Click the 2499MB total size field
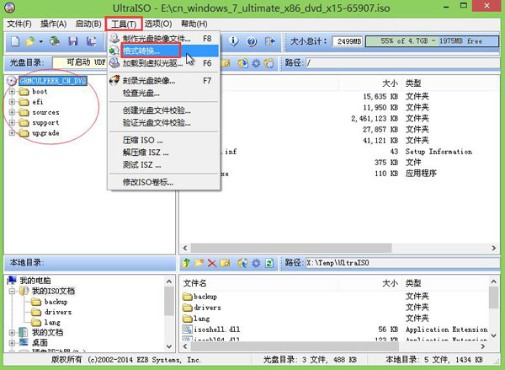505x370 pixels. [347, 41]
